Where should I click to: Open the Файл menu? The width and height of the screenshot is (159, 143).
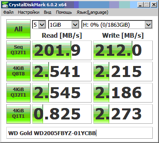point(8,12)
